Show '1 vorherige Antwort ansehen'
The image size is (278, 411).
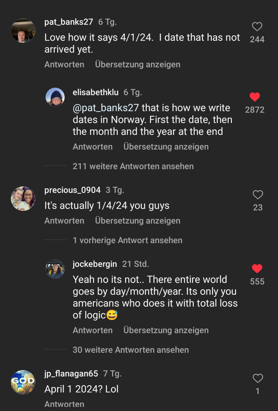pyautogui.click(x=127, y=240)
